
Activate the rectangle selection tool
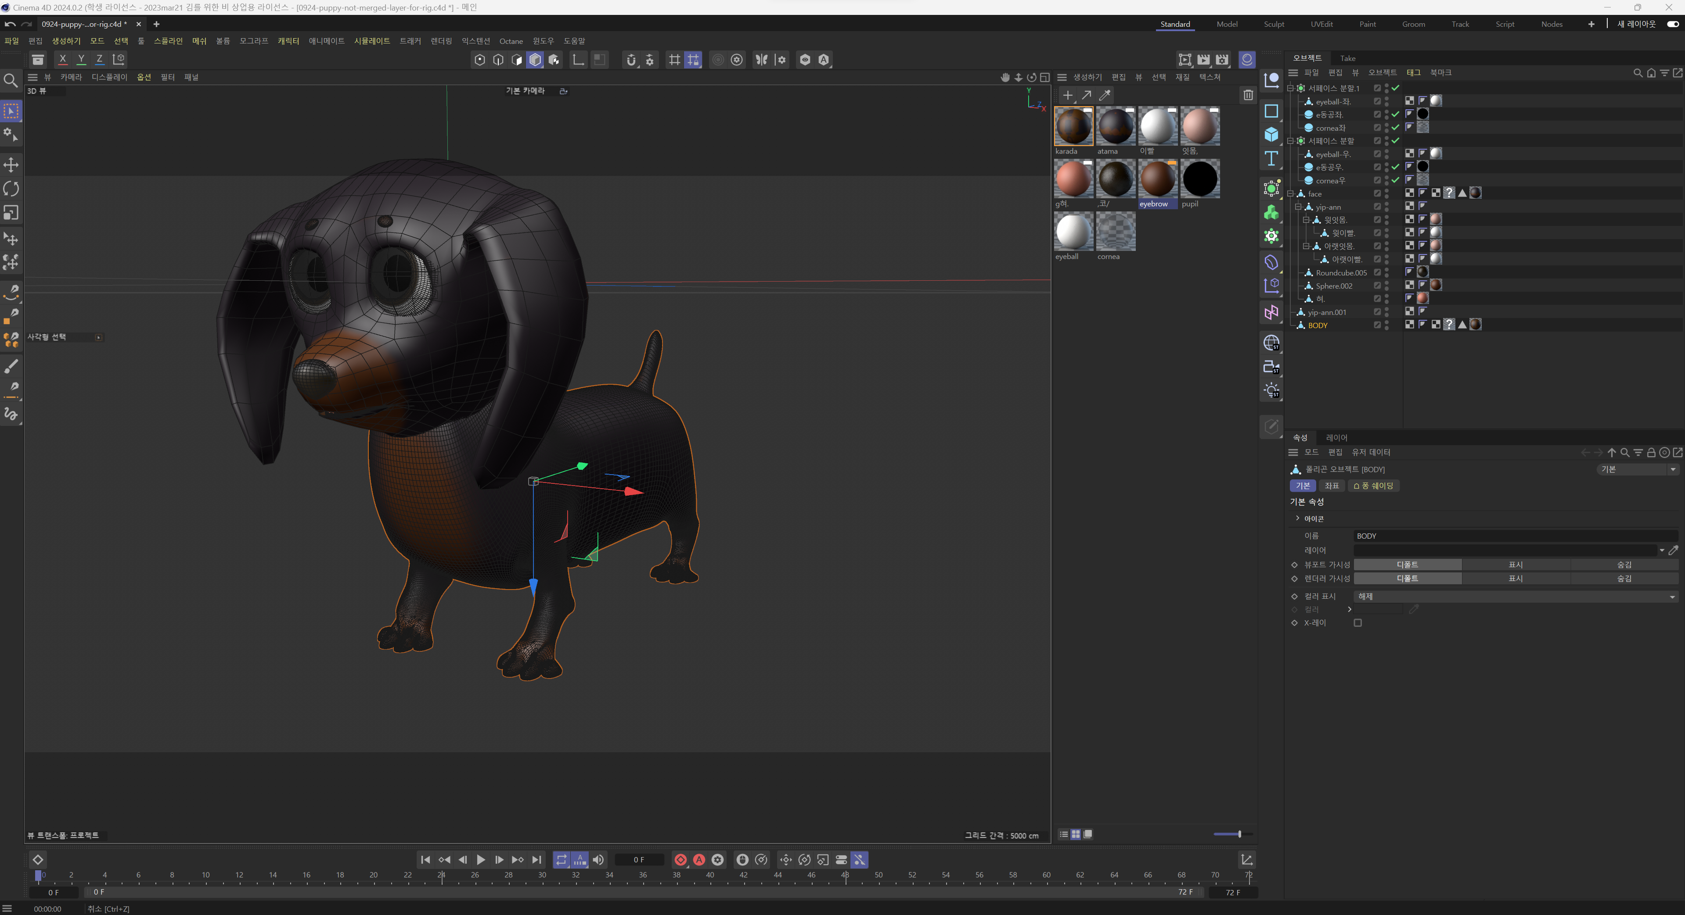[x=11, y=111]
